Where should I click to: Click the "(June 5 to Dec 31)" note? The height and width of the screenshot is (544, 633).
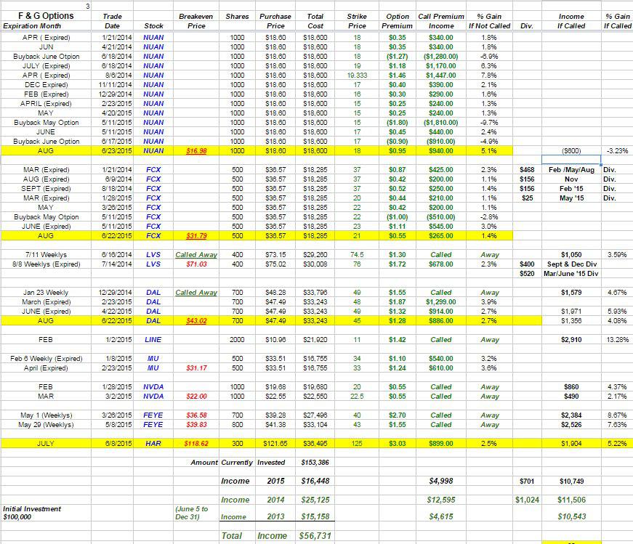tap(192, 513)
